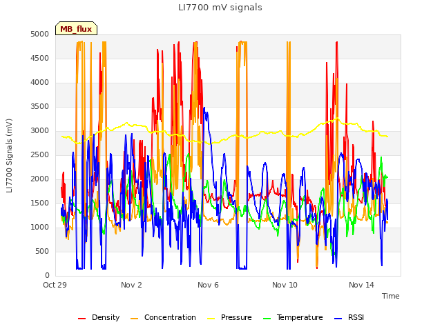Click the green Temperature legend swatch
Image resolution: width=442 pixels, height=331 pixels.
point(267,319)
